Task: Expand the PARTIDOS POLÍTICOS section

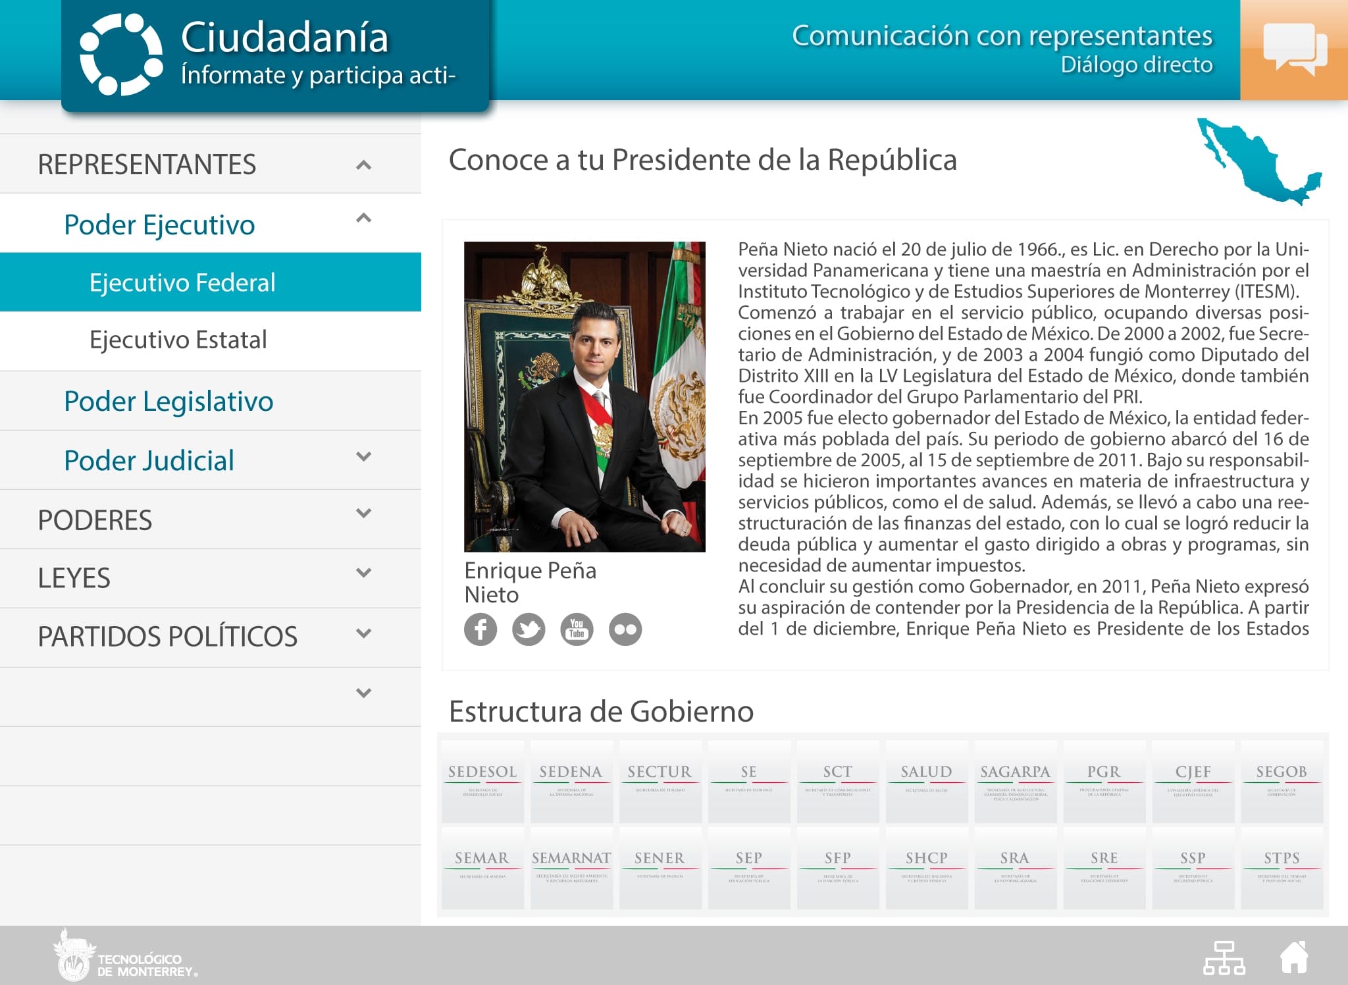Action: click(363, 633)
